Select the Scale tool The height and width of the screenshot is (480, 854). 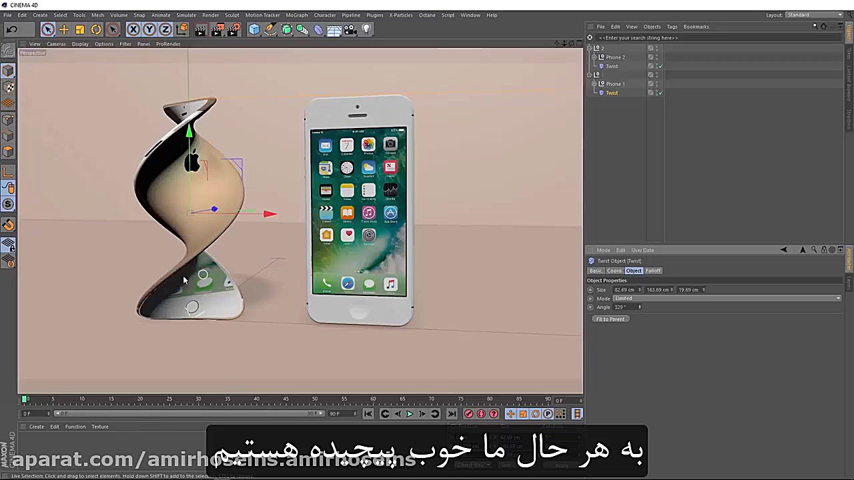(79, 29)
